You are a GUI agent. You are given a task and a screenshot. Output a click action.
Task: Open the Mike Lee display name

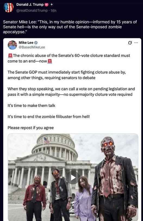(26, 42)
